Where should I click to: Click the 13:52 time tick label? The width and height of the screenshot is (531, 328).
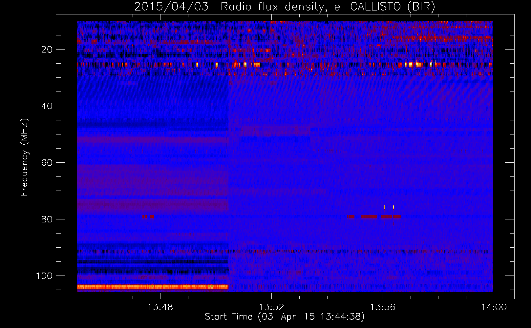coord(271,307)
